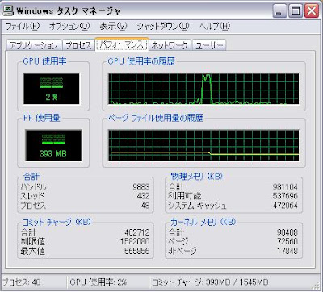Open the ファイル(F) menu
The height and width of the screenshot is (292, 323).
point(23,27)
